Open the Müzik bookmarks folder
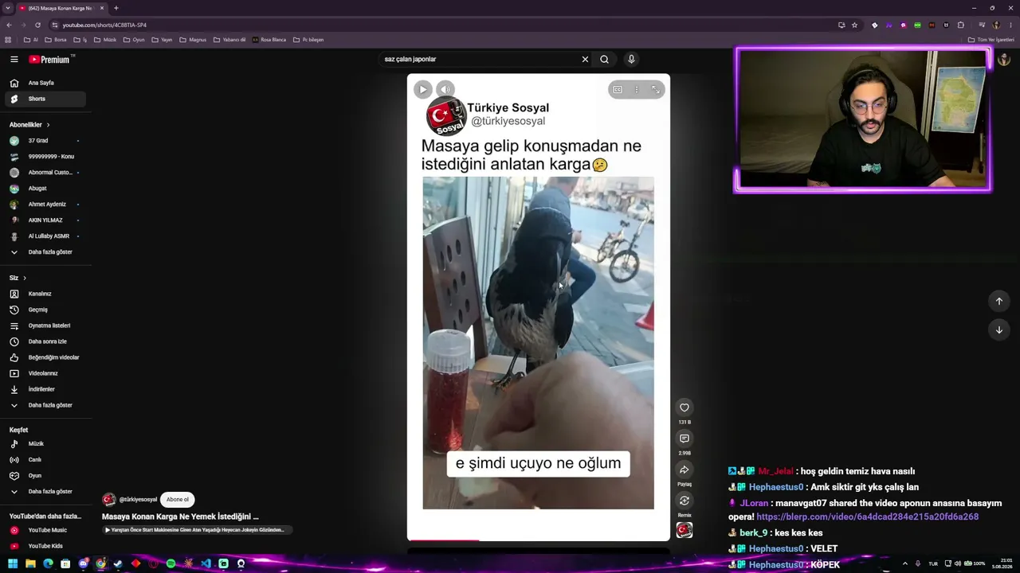 tap(105, 40)
